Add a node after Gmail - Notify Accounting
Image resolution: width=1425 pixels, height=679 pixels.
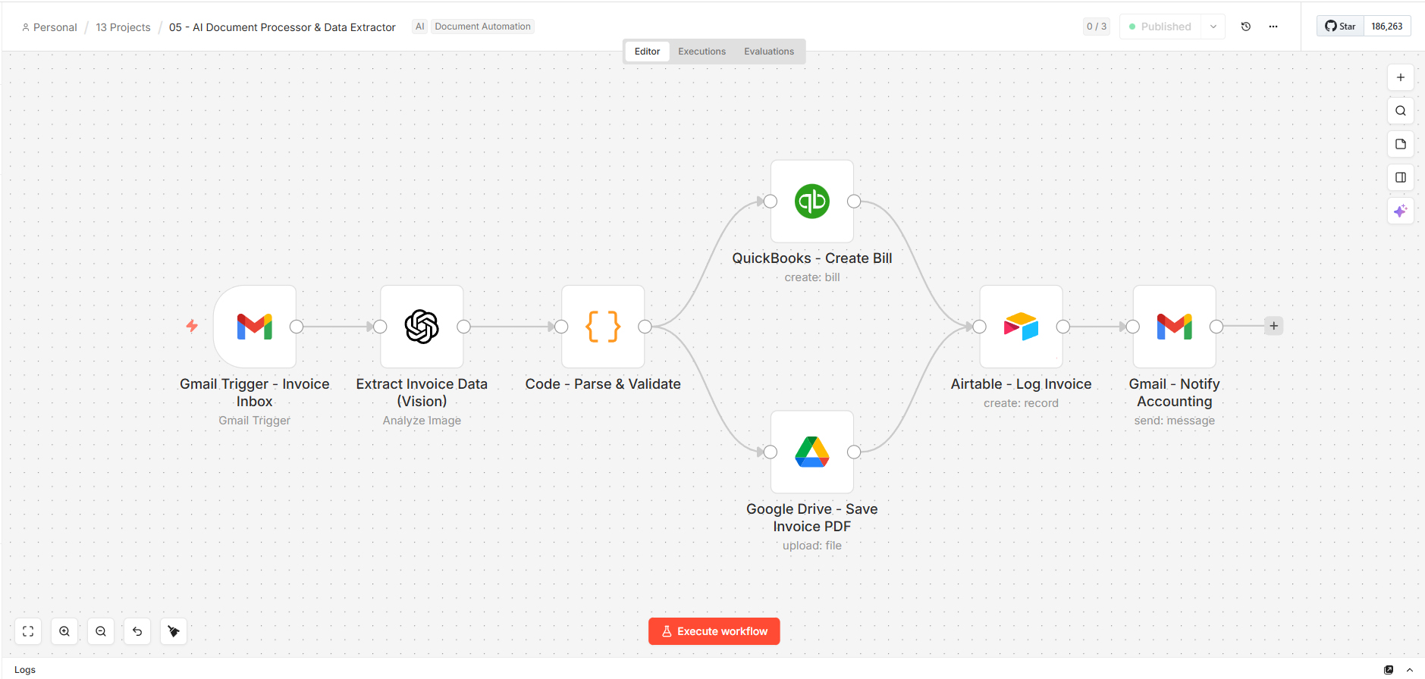(x=1274, y=326)
